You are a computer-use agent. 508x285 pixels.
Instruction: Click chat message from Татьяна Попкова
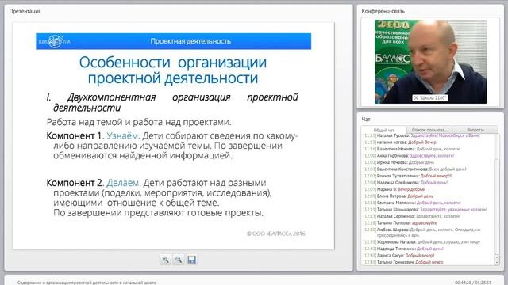pos(400,223)
